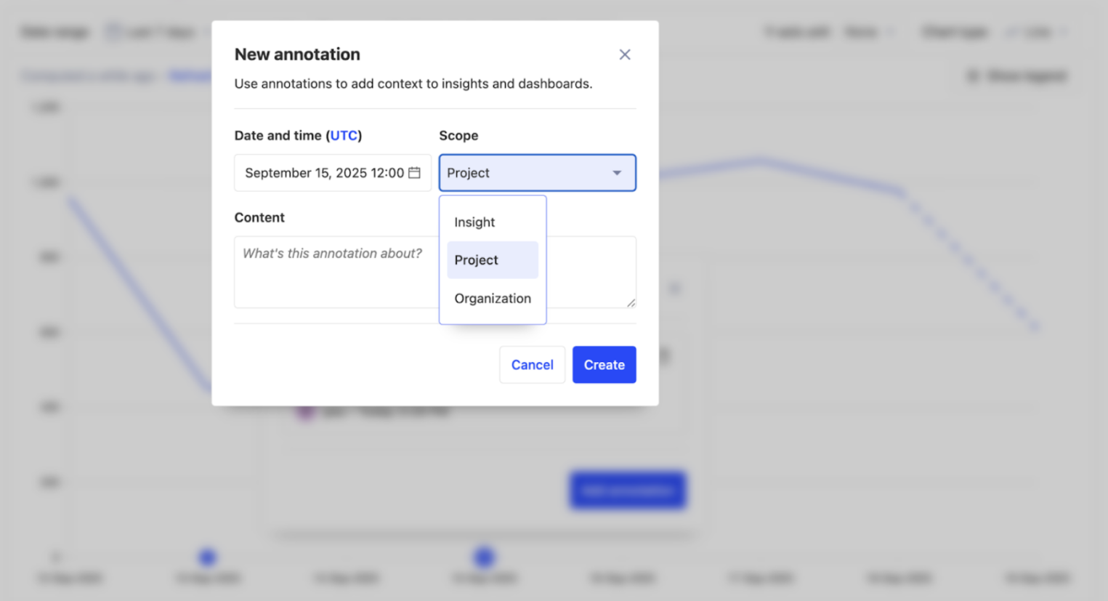Image resolution: width=1108 pixels, height=601 pixels.
Task: Select the Insight scope option
Action: pyautogui.click(x=475, y=222)
